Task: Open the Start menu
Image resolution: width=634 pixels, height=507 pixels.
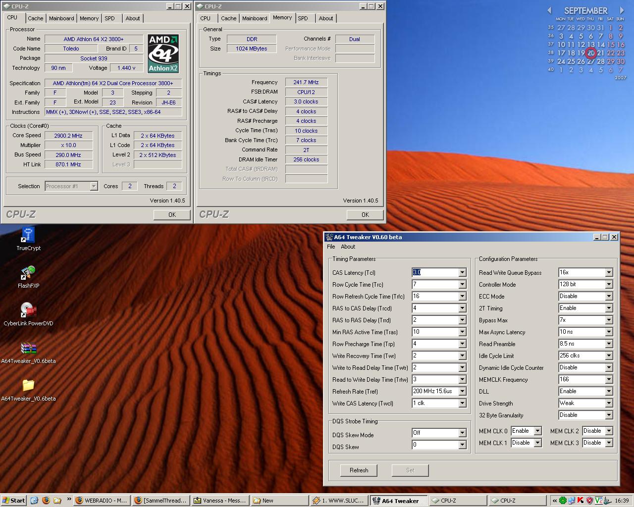Action: (13, 501)
